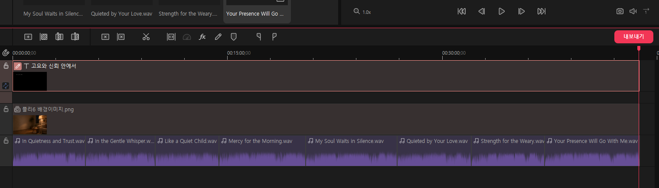659x188 pixels.
Task: Toggle the lock on the image track
Action: [6, 109]
